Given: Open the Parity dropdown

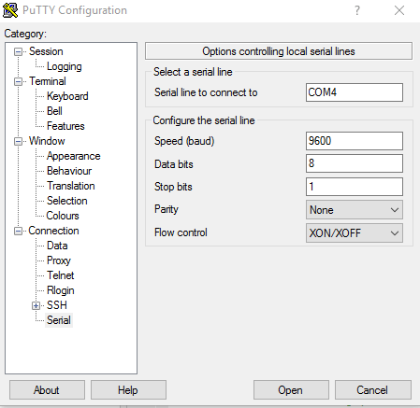Looking at the screenshot, I should 355,210.
